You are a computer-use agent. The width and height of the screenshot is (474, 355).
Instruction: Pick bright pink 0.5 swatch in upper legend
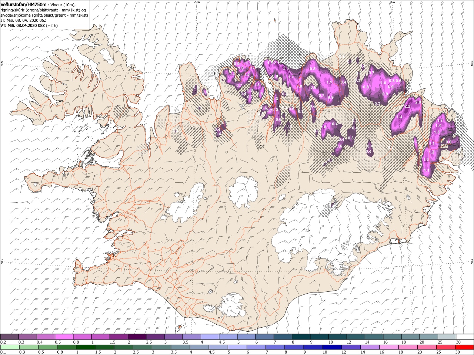pos(64,337)
